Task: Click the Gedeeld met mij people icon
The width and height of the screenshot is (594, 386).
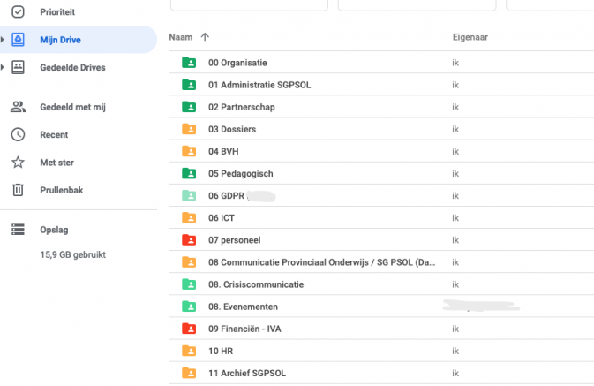Action: [18, 107]
